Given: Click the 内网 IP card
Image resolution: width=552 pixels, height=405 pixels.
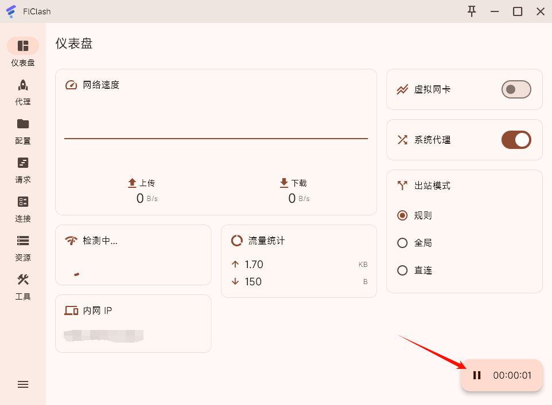Looking at the screenshot, I should (133, 324).
